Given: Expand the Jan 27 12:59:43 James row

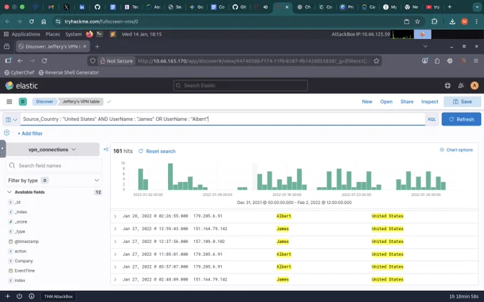Looking at the screenshot, I should click(x=115, y=229).
